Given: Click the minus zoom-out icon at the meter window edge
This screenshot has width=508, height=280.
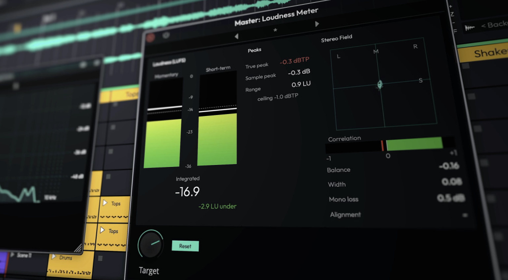Looking at the screenshot, I should [x=454, y=23].
